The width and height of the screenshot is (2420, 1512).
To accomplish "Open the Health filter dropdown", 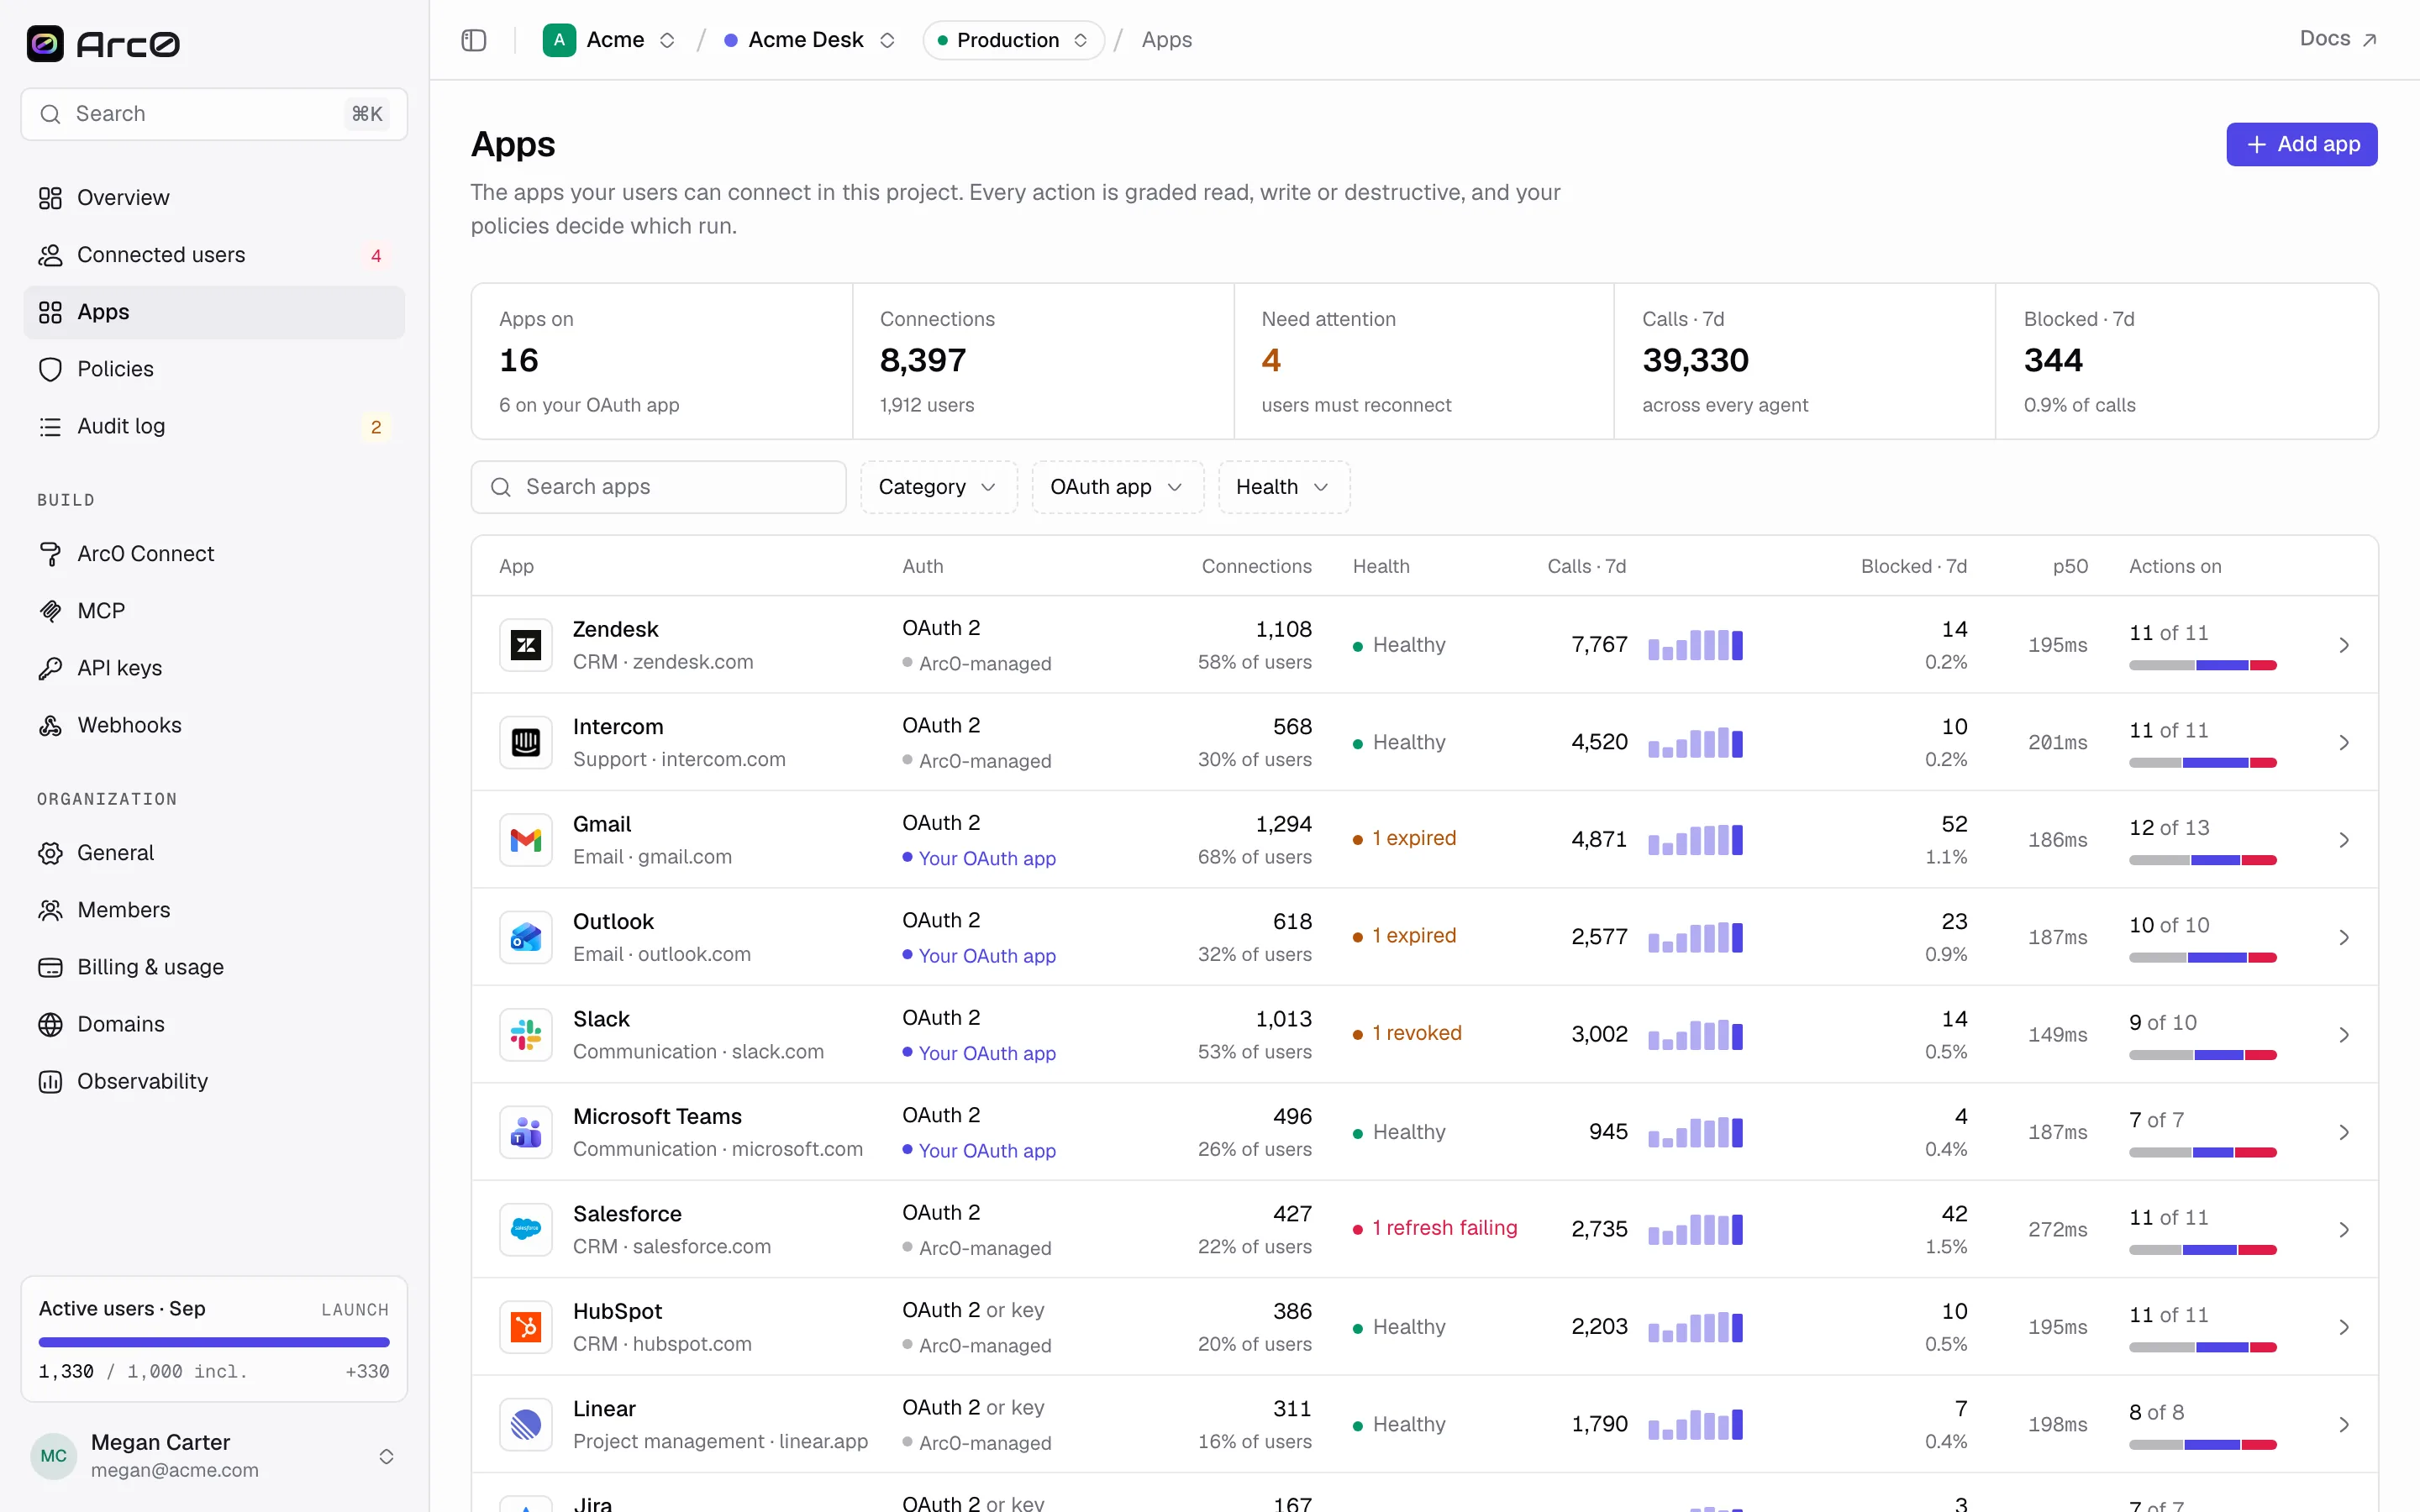I will (1283, 487).
